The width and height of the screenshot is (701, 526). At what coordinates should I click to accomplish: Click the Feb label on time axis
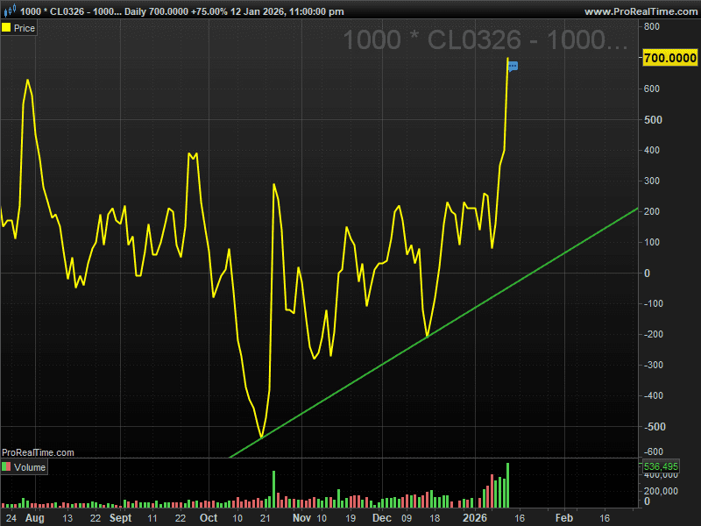point(563,518)
